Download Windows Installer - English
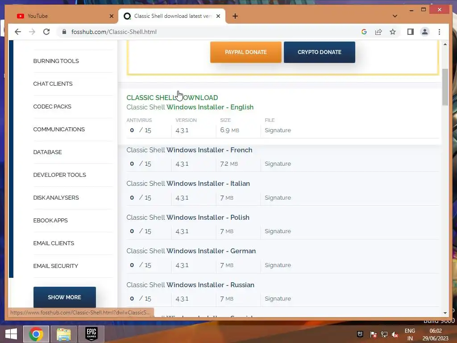The width and height of the screenshot is (457, 343). click(190, 107)
